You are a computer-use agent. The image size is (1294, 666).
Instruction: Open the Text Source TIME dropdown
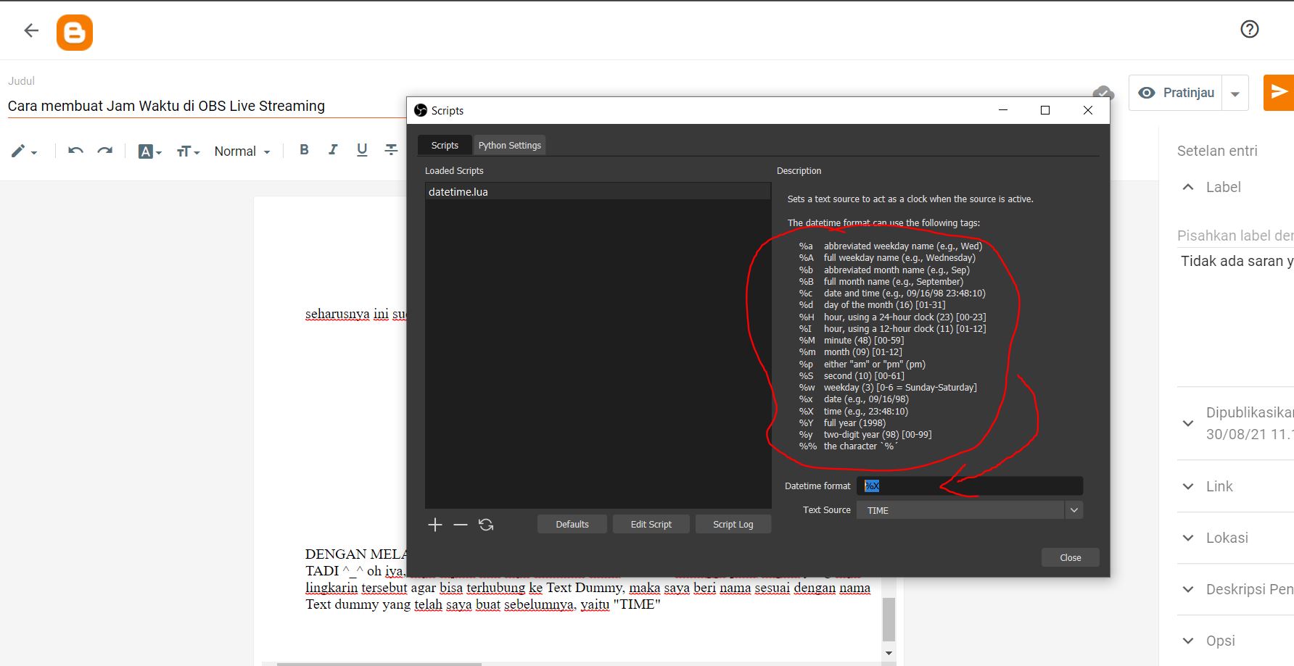(970, 510)
